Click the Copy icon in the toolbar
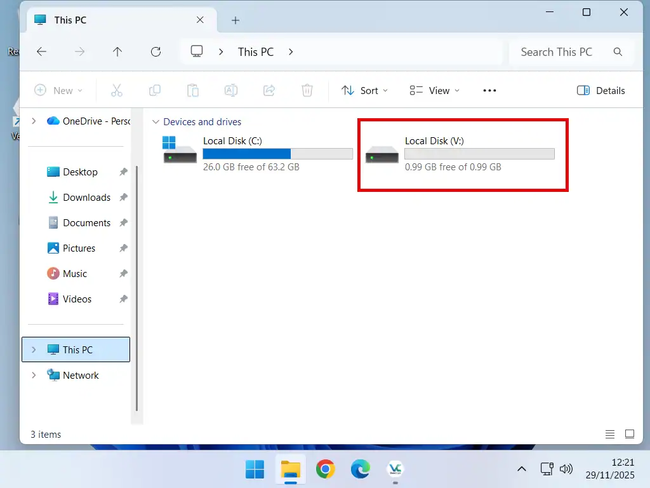This screenshot has height=488, width=650. tap(155, 90)
